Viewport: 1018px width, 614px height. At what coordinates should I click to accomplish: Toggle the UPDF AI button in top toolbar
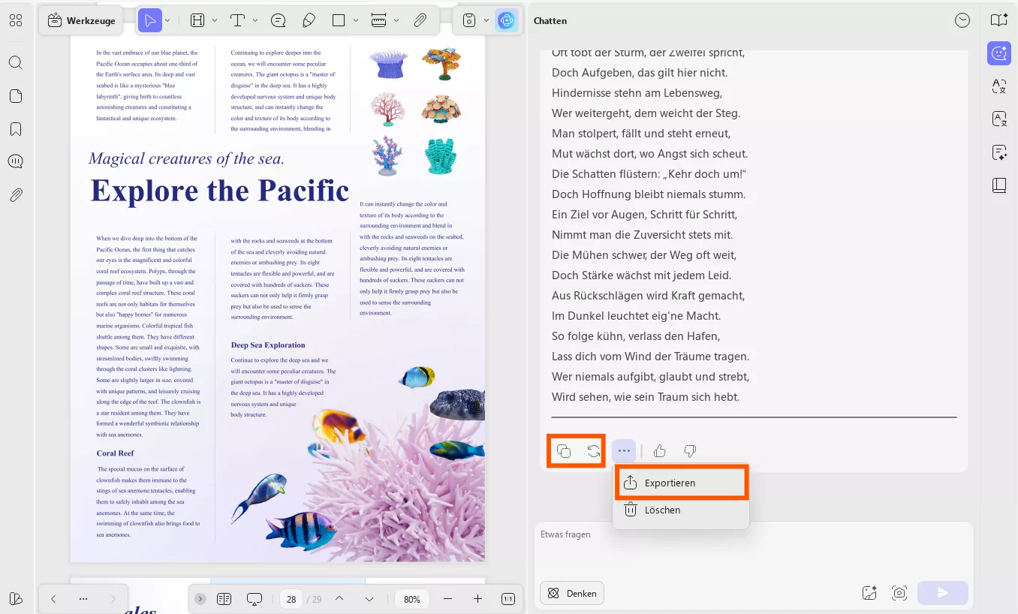[x=507, y=21]
